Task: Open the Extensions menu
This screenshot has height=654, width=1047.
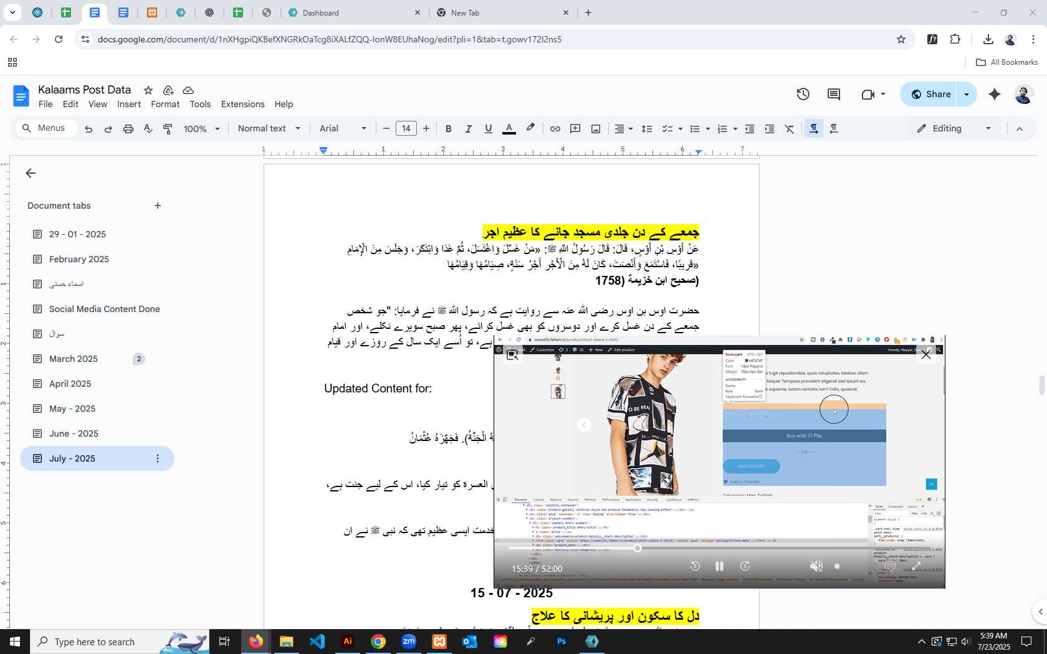Action: point(242,104)
